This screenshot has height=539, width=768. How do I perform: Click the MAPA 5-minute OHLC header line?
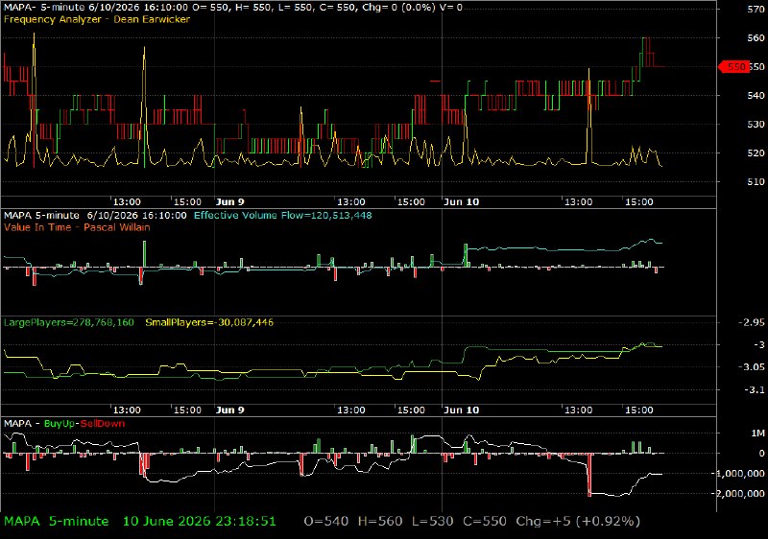pyautogui.click(x=232, y=8)
